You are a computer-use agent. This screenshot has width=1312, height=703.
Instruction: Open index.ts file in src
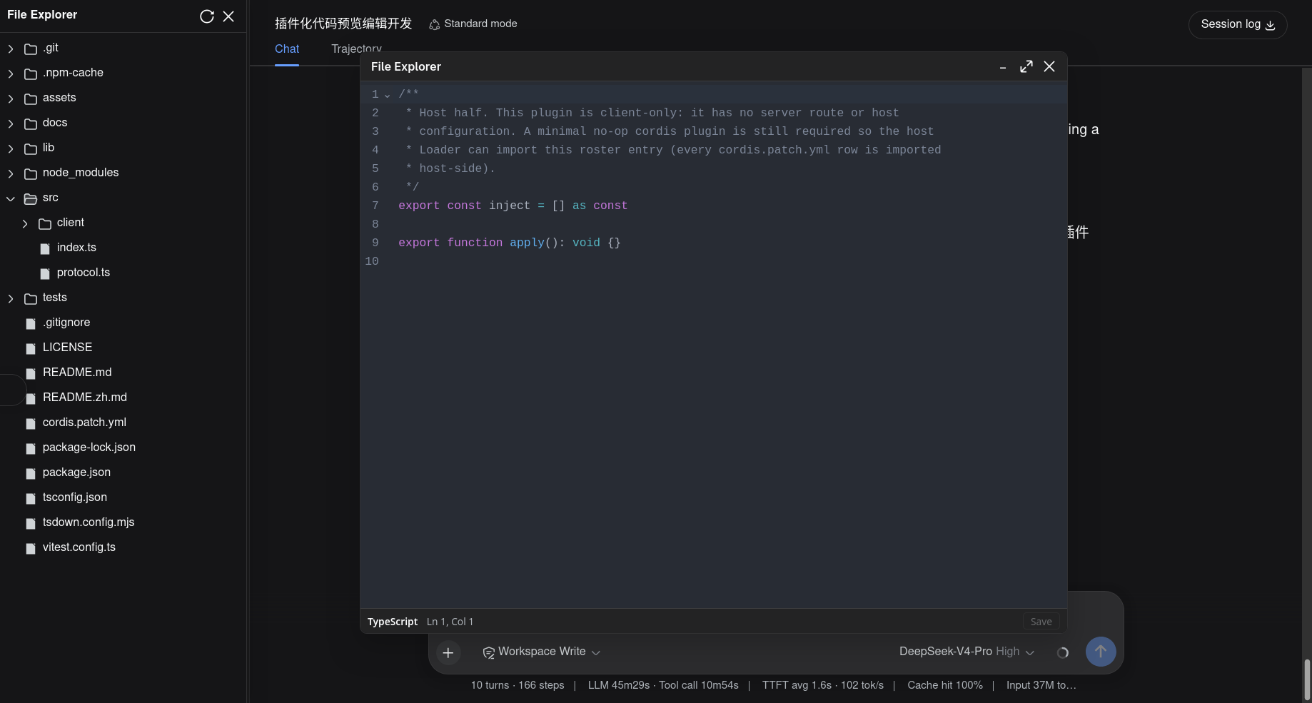click(x=76, y=248)
